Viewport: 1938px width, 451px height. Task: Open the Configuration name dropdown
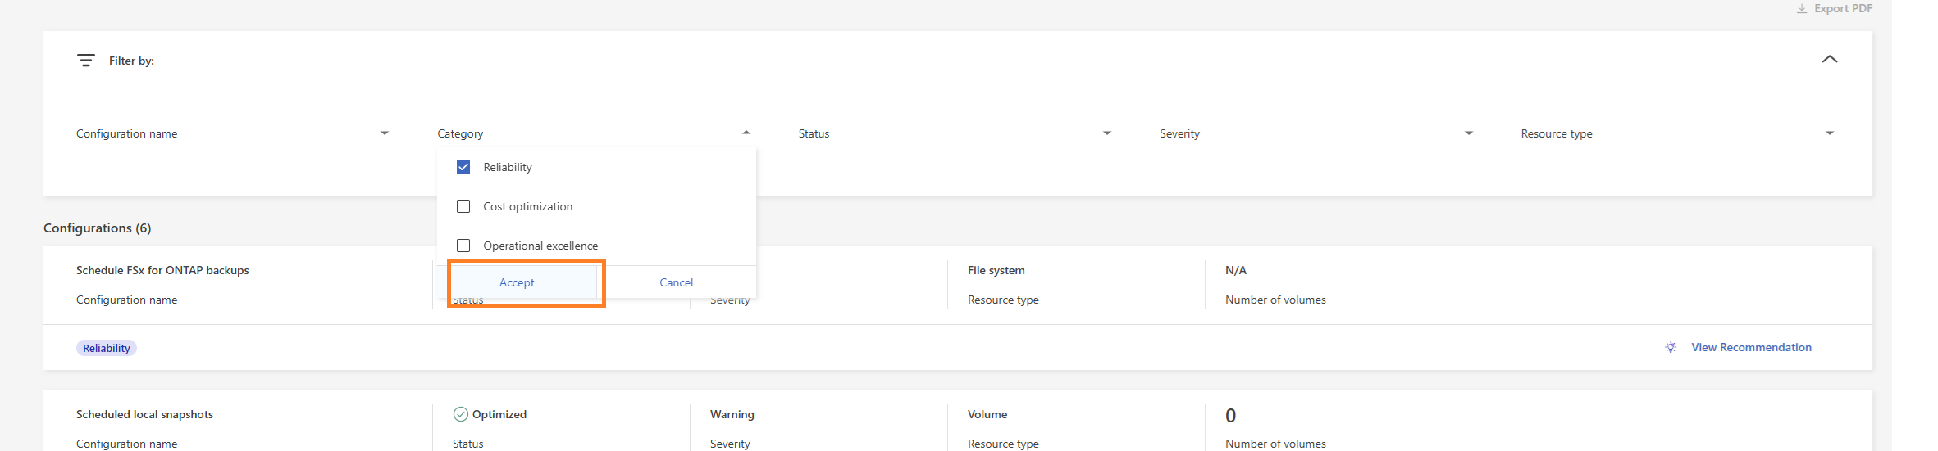click(x=235, y=133)
